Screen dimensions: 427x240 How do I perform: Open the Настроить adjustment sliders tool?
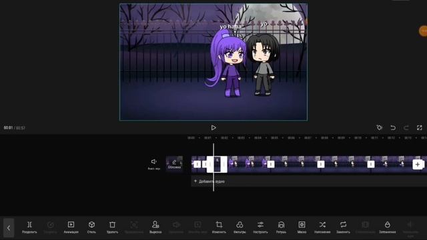pyautogui.click(x=260, y=227)
